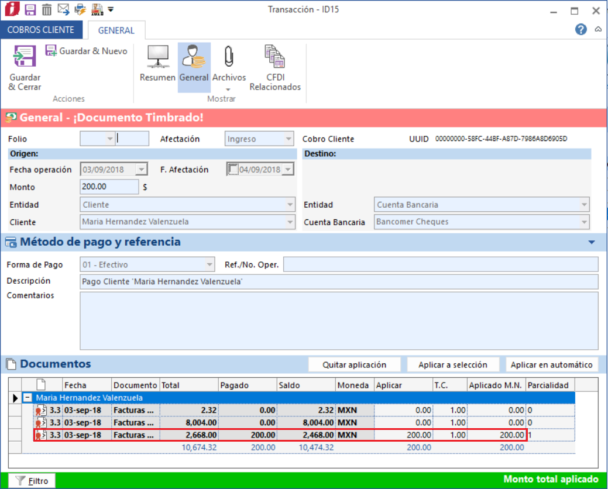Viewport: 608px width, 489px height.
Task: Open the Archivos dropdown menu
Action: click(x=229, y=89)
